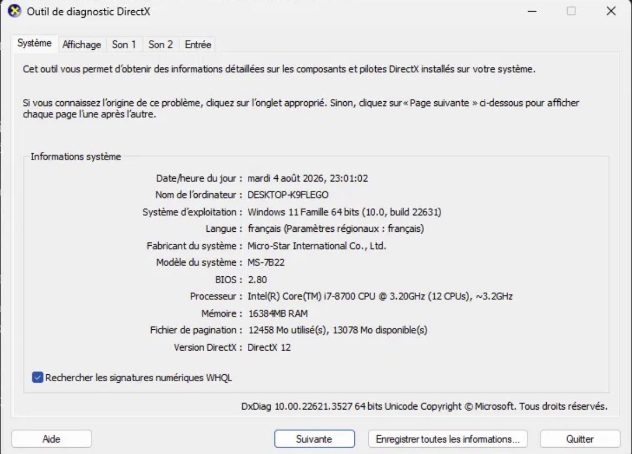Click the maximize button in title bar

click(x=571, y=11)
